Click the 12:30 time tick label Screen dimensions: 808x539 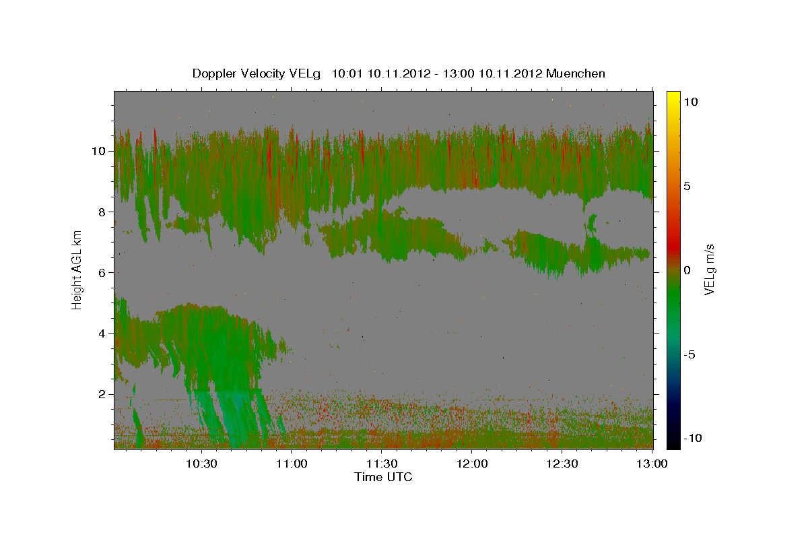point(562,464)
